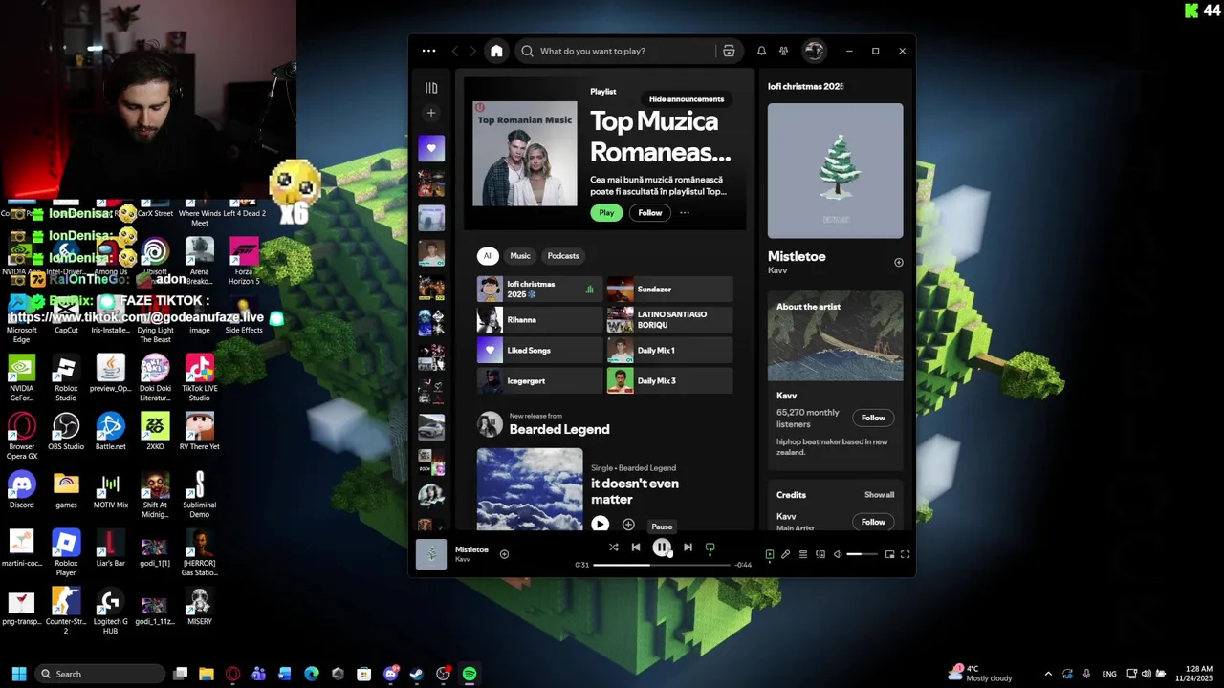Image resolution: width=1224 pixels, height=688 pixels.
Task: Click the Spotify back arrow
Action: (455, 51)
